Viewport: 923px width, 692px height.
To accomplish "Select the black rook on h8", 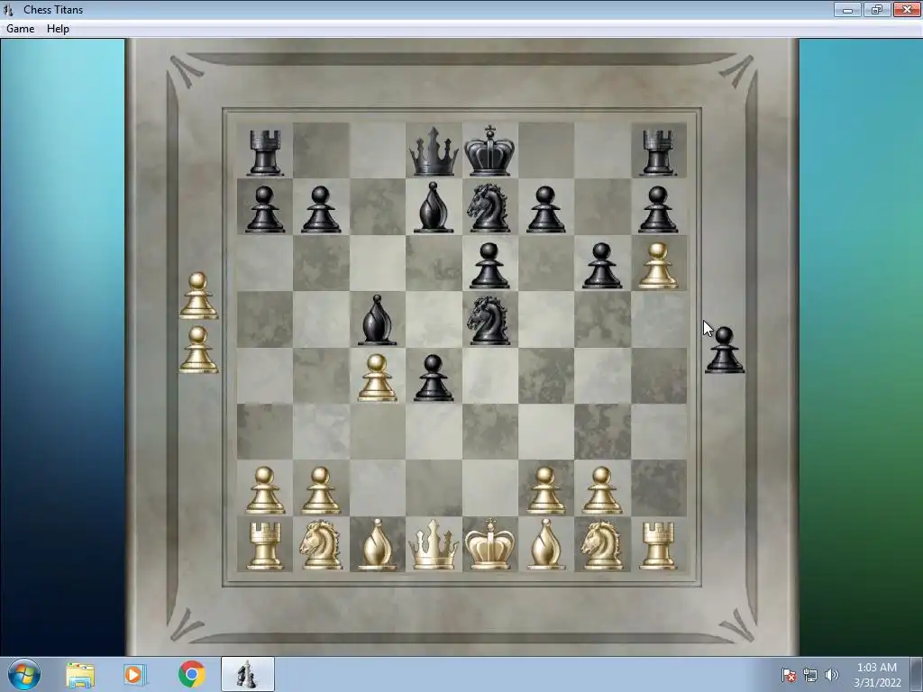I will pos(658,152).
